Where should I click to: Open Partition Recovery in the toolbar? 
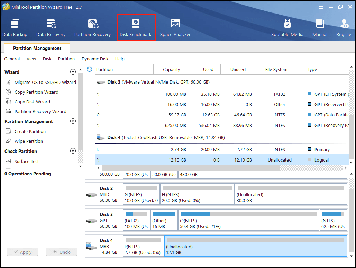click(93, 28)
